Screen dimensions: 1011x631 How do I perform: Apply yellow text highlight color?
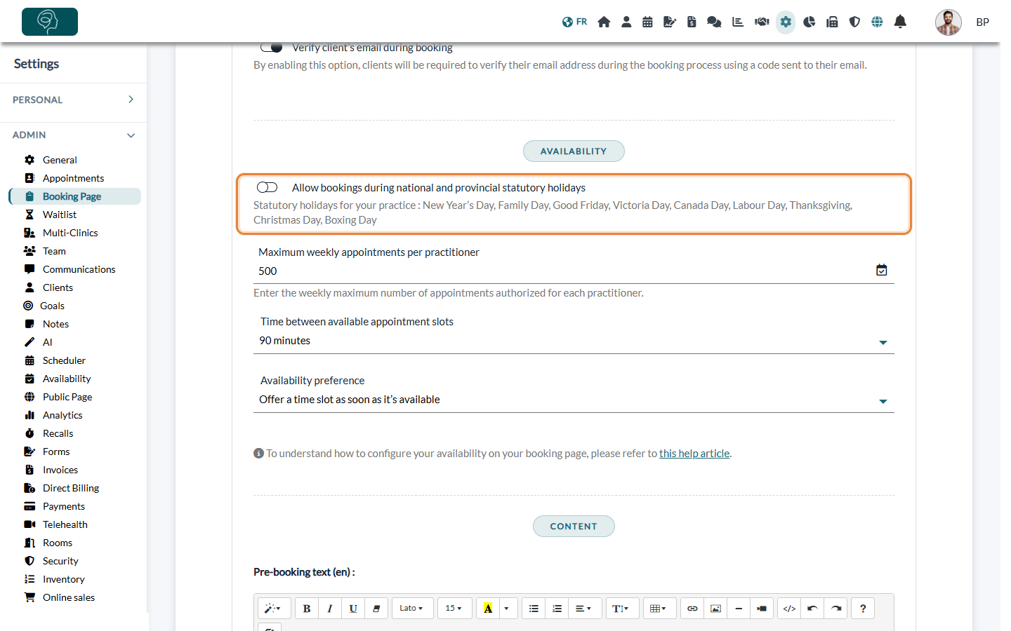click(488, 609)
